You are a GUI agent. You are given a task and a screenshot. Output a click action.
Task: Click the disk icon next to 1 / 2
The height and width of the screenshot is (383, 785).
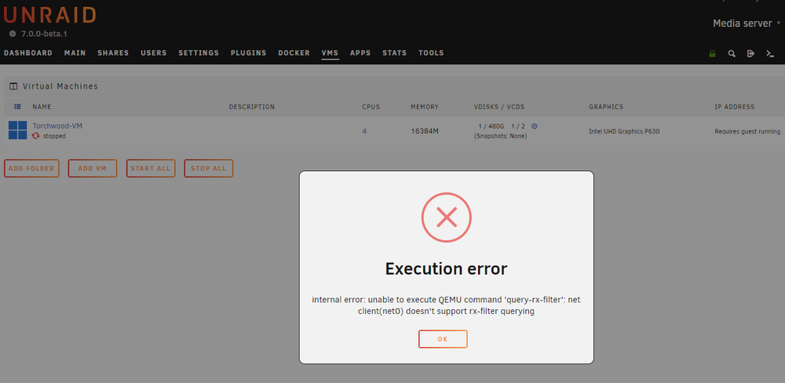[534, 126]
